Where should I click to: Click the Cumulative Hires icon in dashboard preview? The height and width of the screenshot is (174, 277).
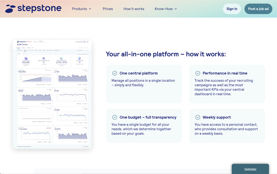pyautogui.click(x=80, y=58)
